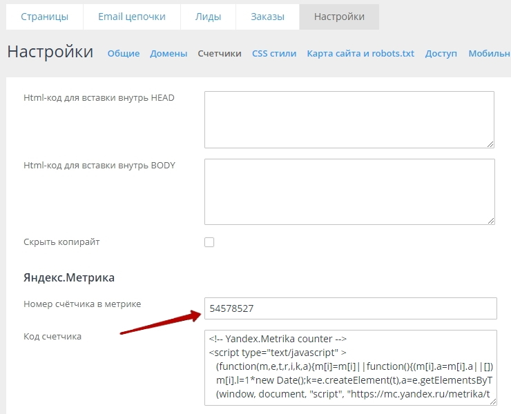Viewport: 511px width, 414px height.
Task: Click the HEAD text area resize handle
Action: point(490,144)
